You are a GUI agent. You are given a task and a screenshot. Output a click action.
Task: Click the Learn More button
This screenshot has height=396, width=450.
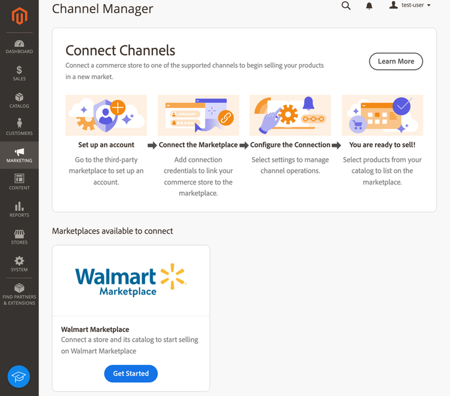[396, 61]
